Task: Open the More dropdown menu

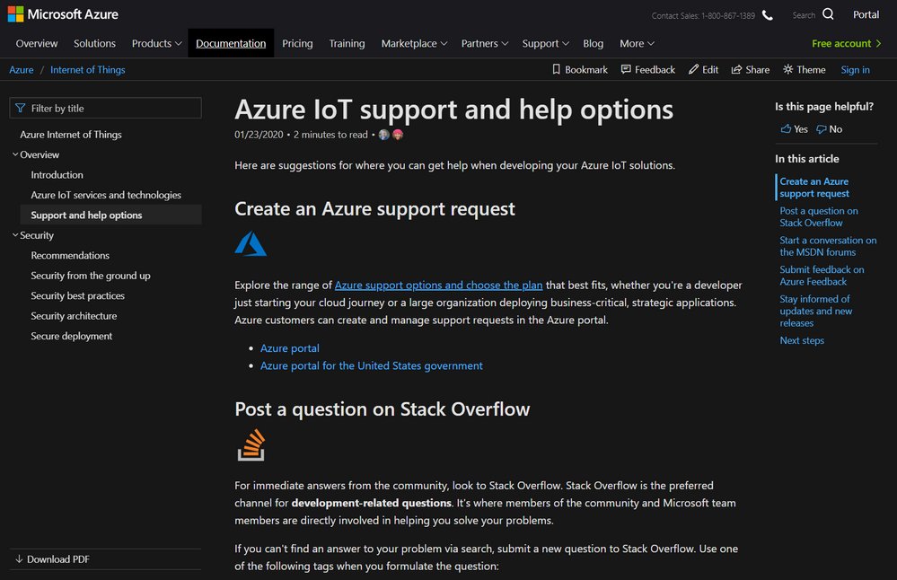Action: [637, 43]
